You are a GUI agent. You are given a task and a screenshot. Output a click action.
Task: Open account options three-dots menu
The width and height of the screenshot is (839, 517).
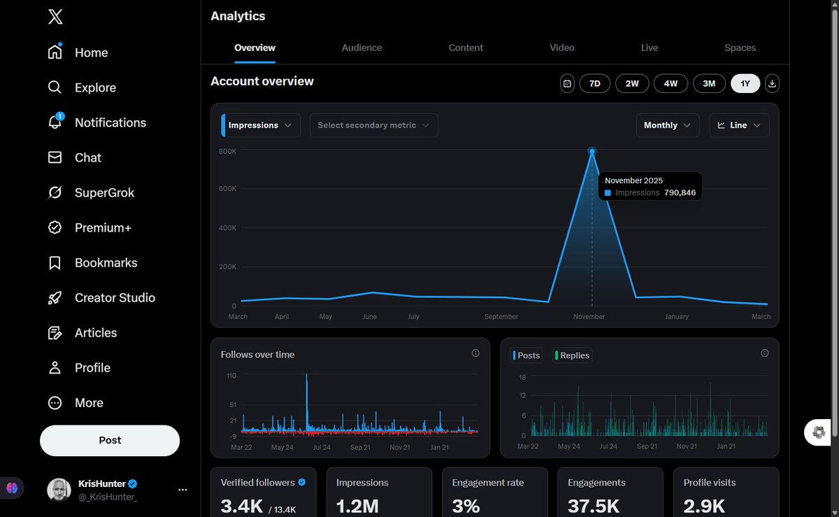pos(182,490)
